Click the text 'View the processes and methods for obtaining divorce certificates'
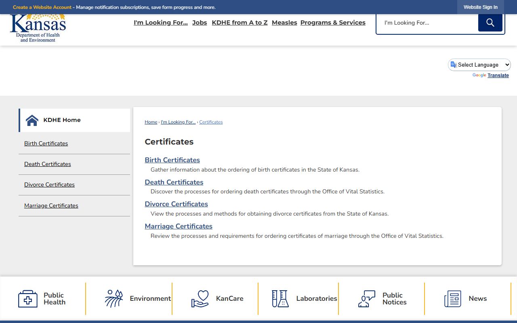This screenshot has height=323, width=517. tap(236, 214)
